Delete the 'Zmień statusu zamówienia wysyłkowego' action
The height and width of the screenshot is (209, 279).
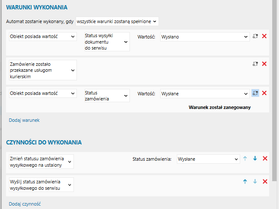(x=264, y=159)
